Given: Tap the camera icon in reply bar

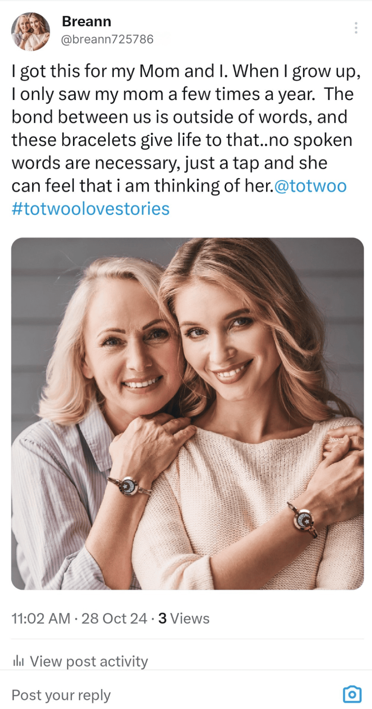Looking at the screenshot, I should pyautogui.click(x=352, y=694).
